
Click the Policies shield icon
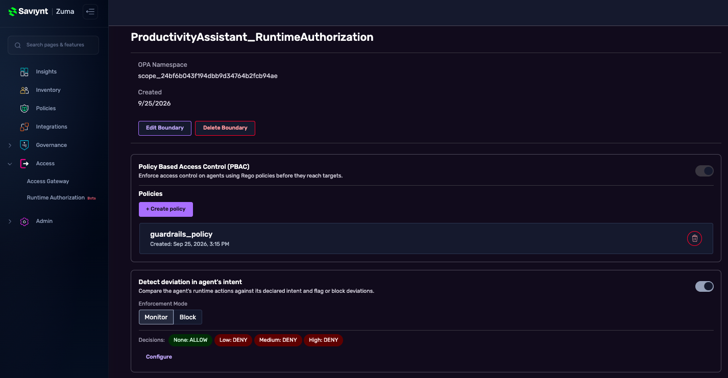pyautogui.click(x=25, y=109)
